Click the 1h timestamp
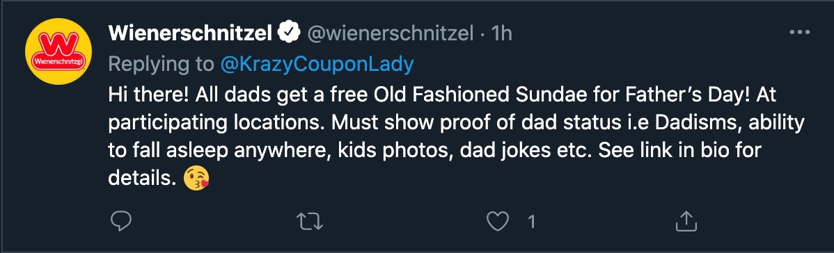The image size is (834, 253). pyautogui.click(x=501, y=34)
